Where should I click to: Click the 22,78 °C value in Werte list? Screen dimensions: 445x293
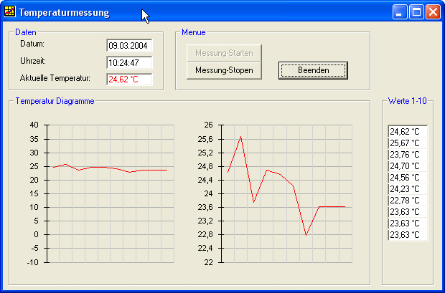408,201
